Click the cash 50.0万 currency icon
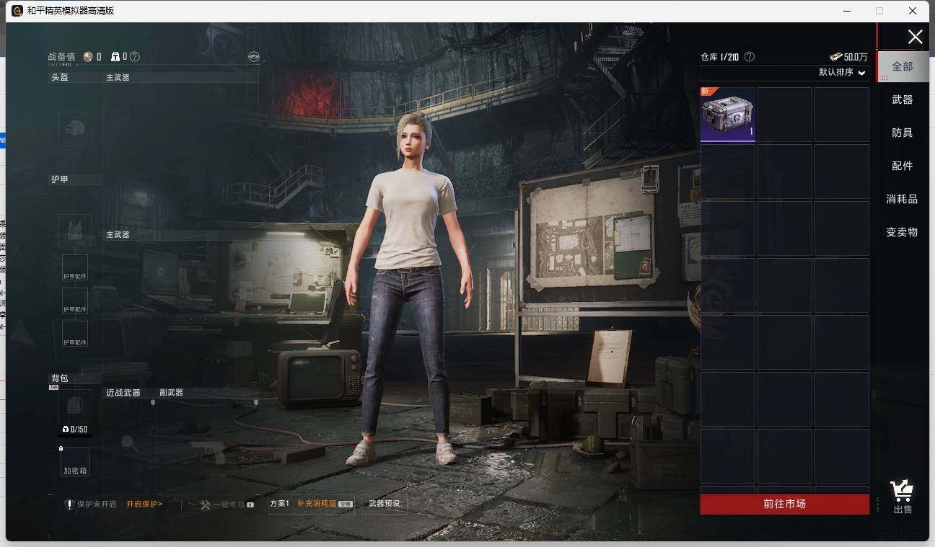 pos(835,56)
